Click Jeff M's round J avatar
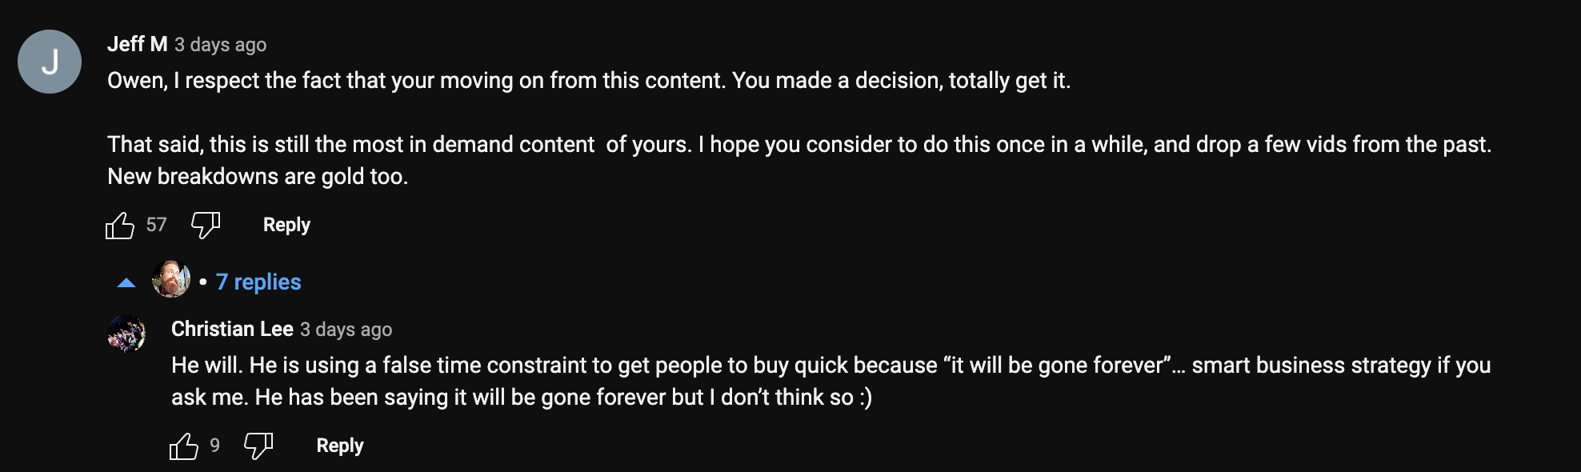Screen dimensions: 1581x472 point(50,62)
